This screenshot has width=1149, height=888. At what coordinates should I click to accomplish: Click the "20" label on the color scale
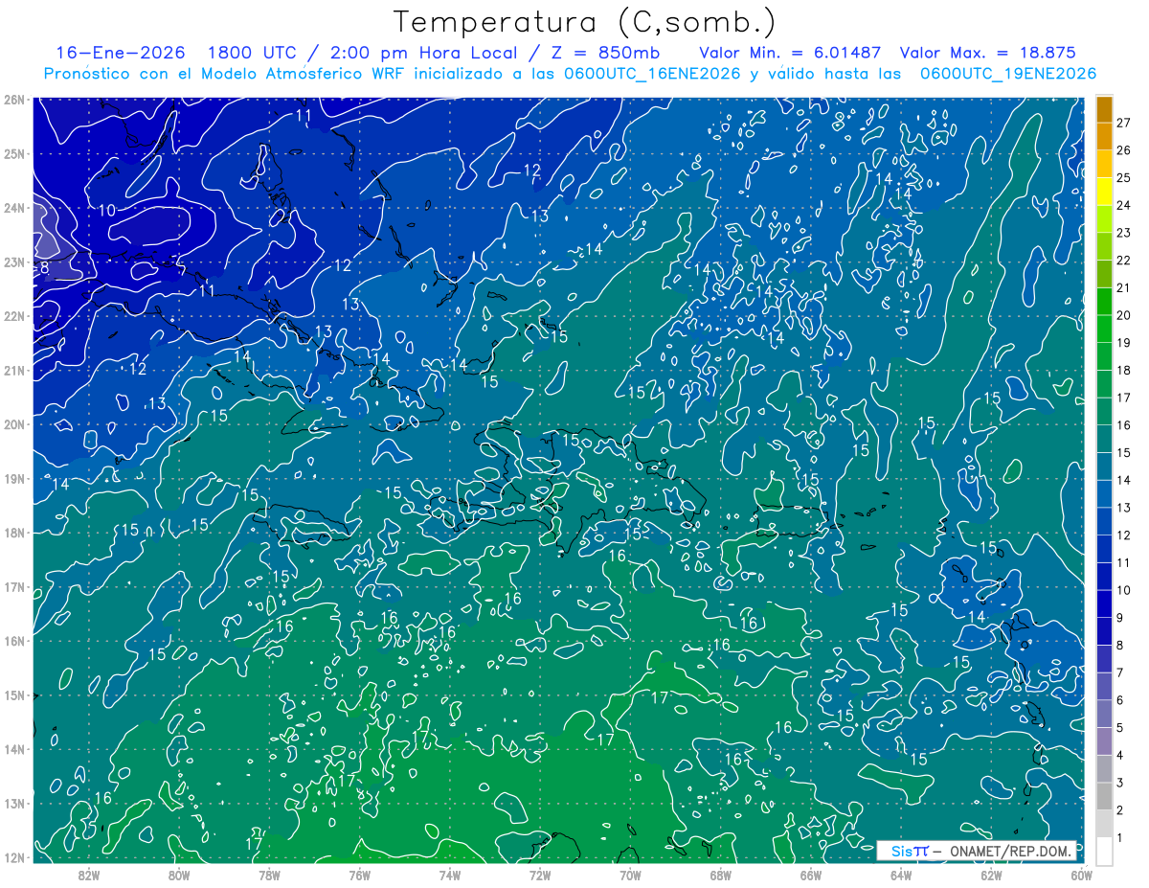coord(1123,315)
